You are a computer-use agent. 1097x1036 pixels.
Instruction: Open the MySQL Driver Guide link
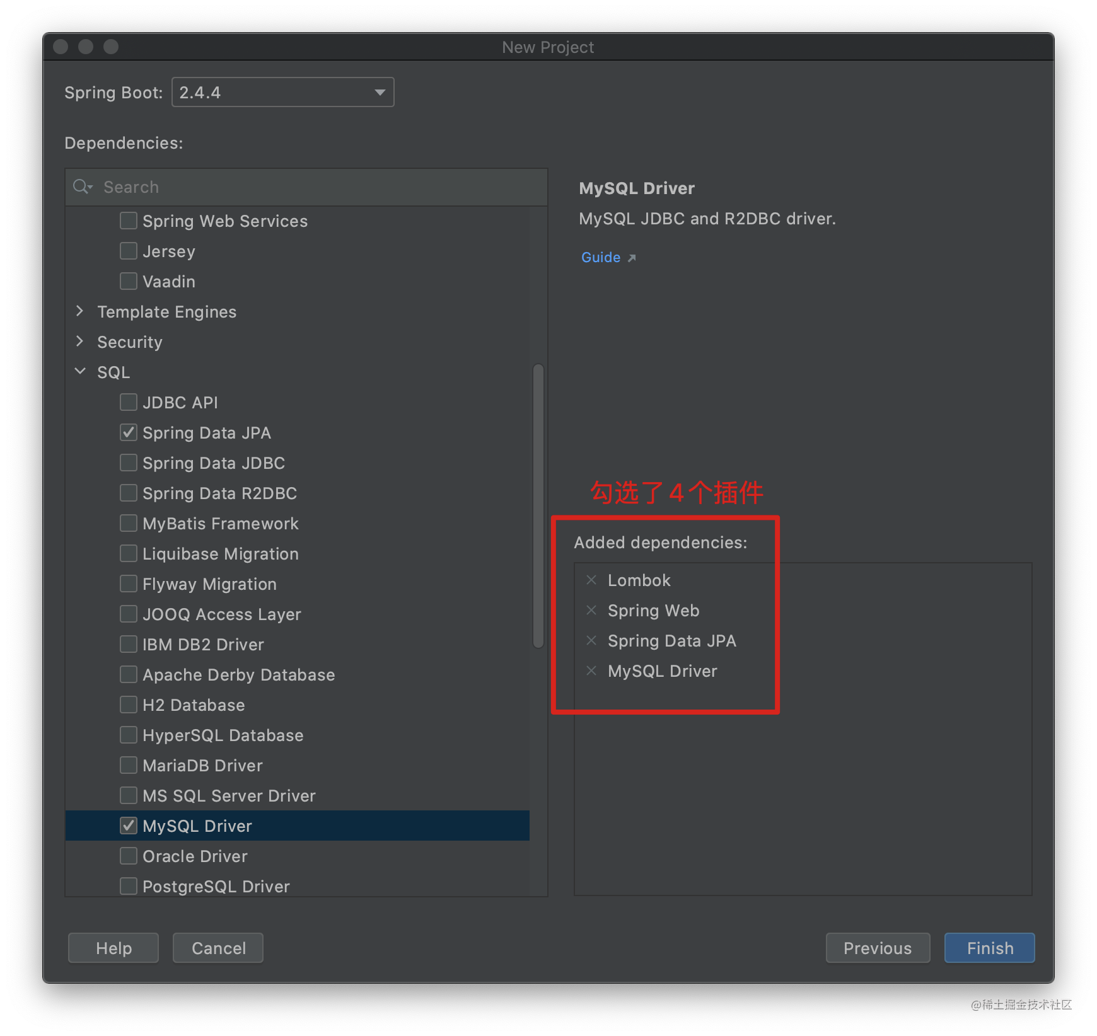pyautogui.click(x=601, y=257)
